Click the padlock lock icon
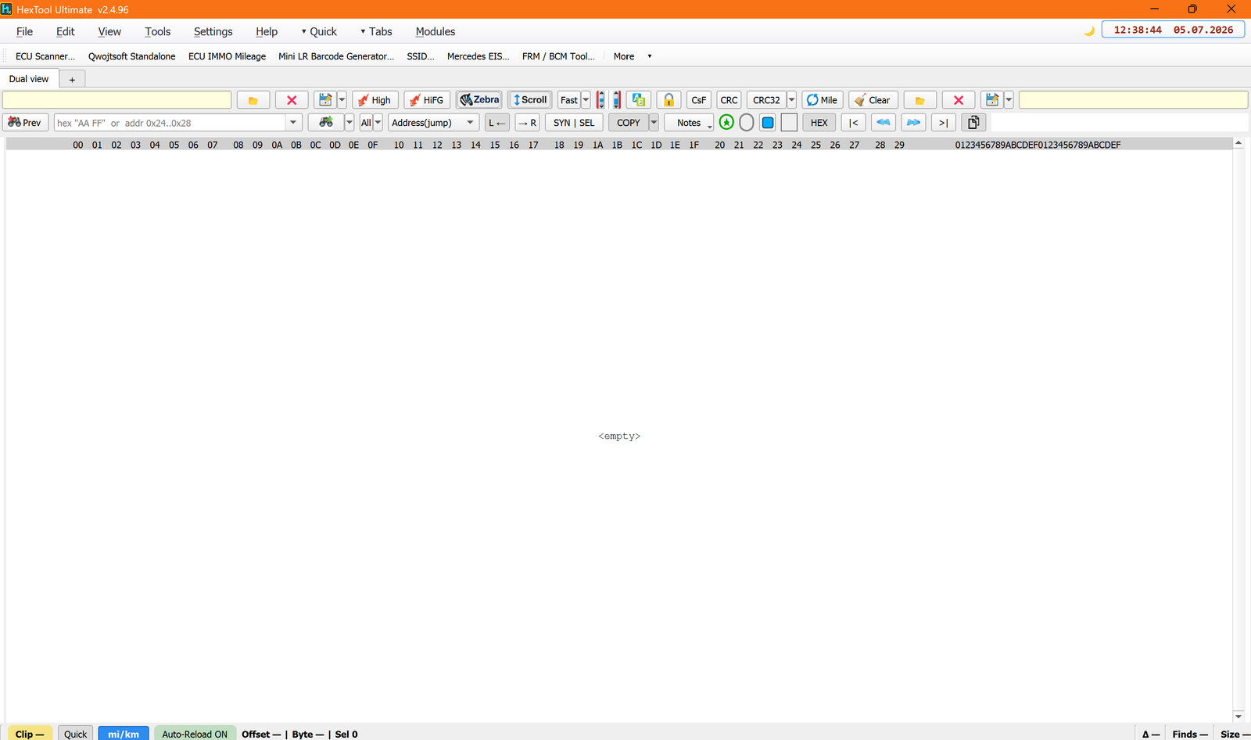The image size is (1251, 740). 669,100
